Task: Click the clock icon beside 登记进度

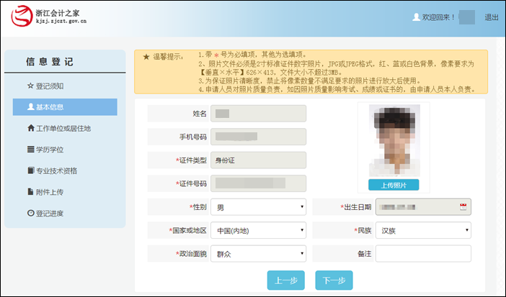Action: (30, 213)
